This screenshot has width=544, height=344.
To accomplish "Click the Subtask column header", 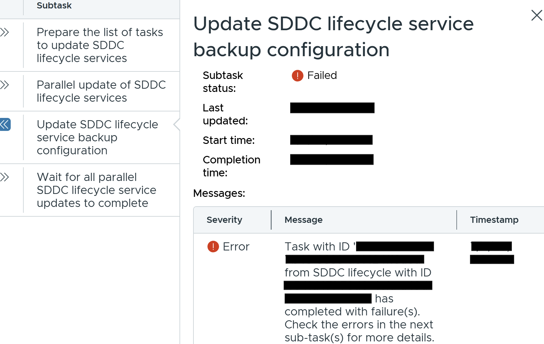I will [54, 6].
